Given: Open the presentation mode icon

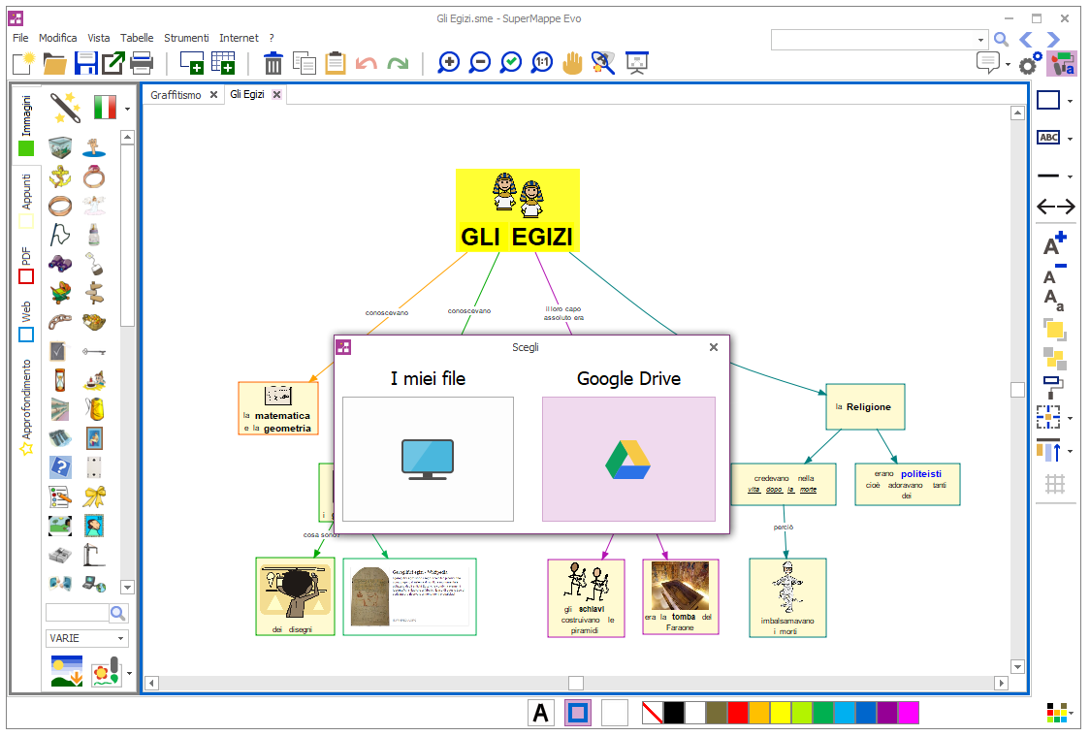Looking at the screenshot, I should tap(636, 63).
